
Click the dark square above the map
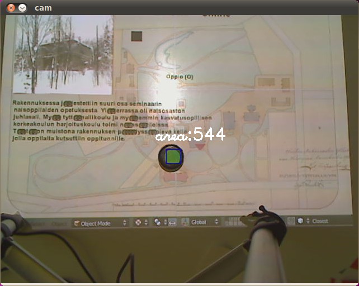pos(136,36)
